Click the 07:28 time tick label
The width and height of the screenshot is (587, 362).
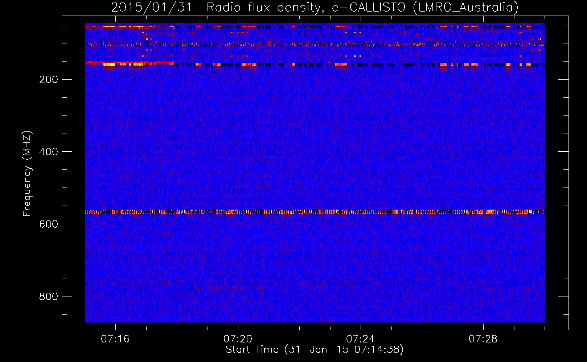click(x=483, y=339)
